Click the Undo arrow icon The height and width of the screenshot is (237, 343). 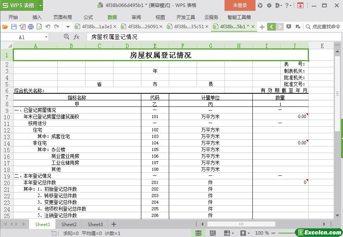click(x=48, y=27)
